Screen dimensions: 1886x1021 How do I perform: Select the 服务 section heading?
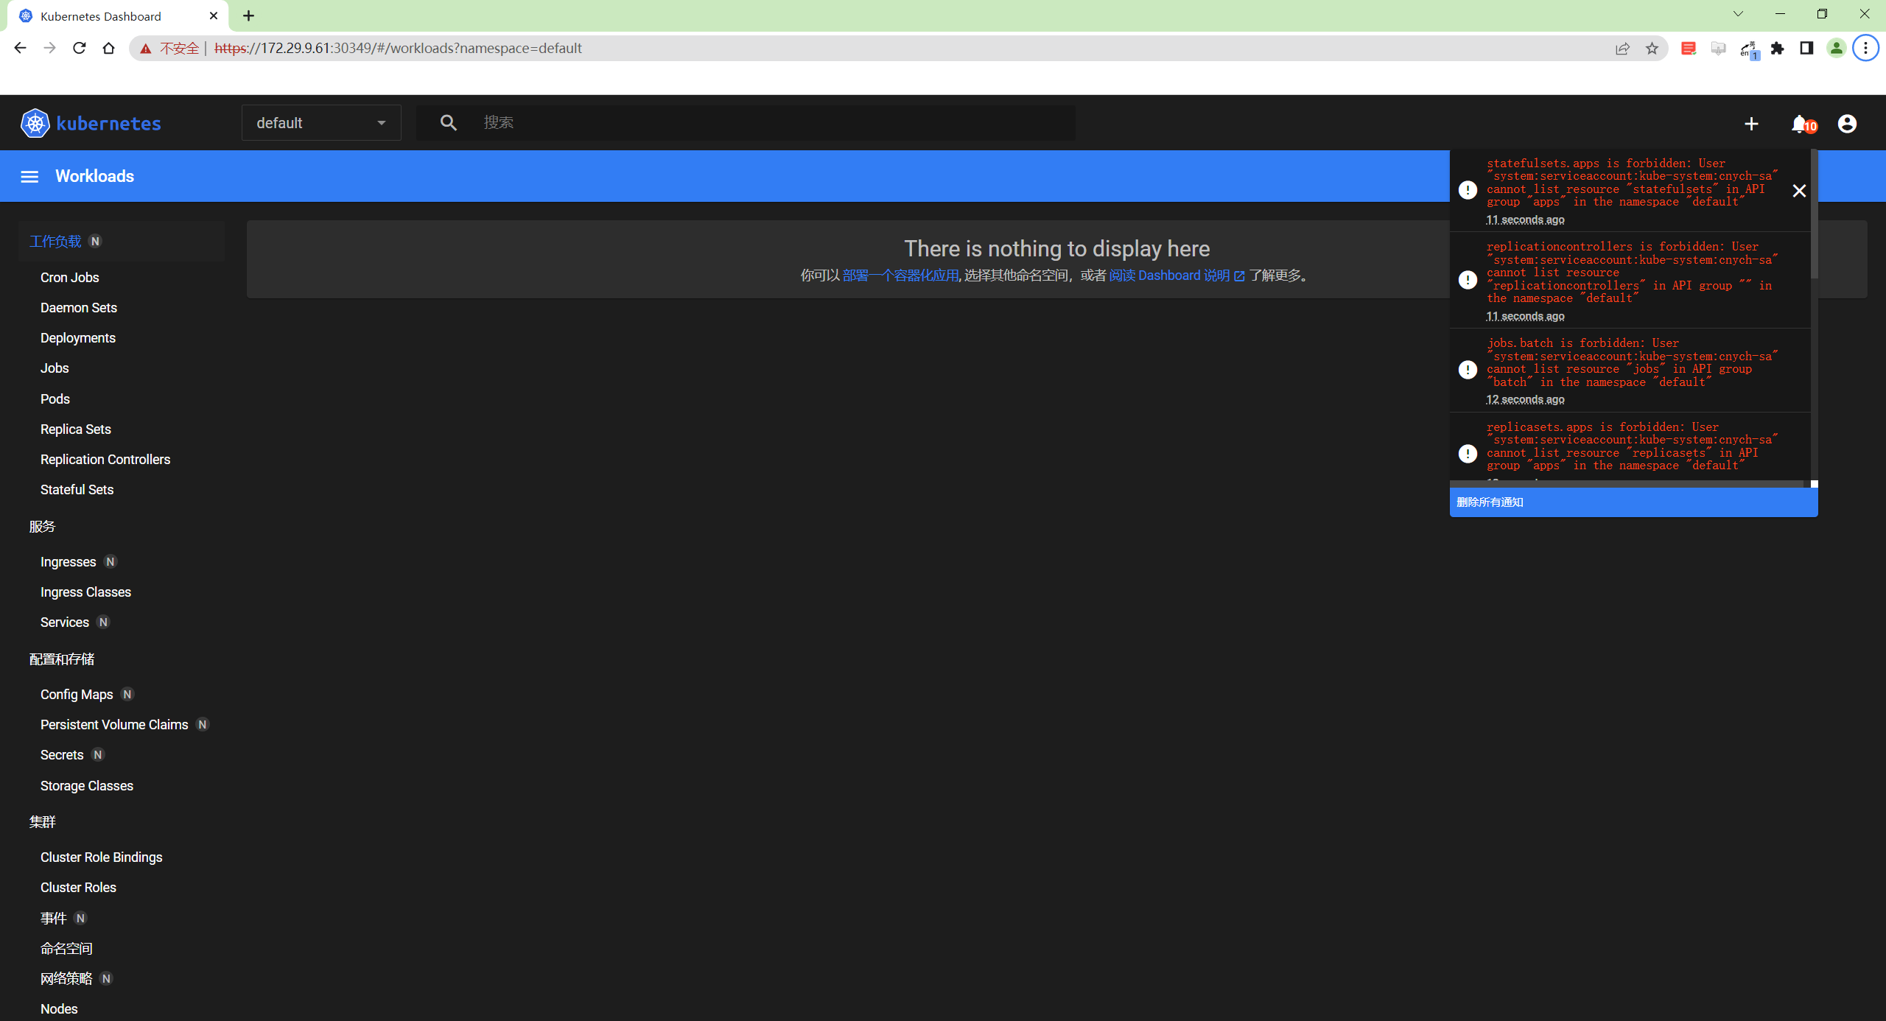(x=42, y=527)
